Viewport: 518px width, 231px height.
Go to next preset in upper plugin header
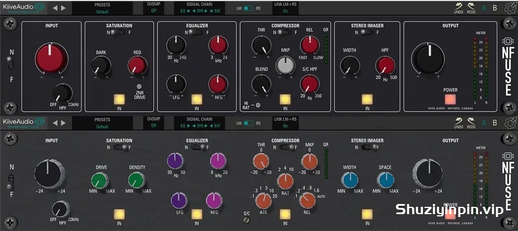click(64, 8)
